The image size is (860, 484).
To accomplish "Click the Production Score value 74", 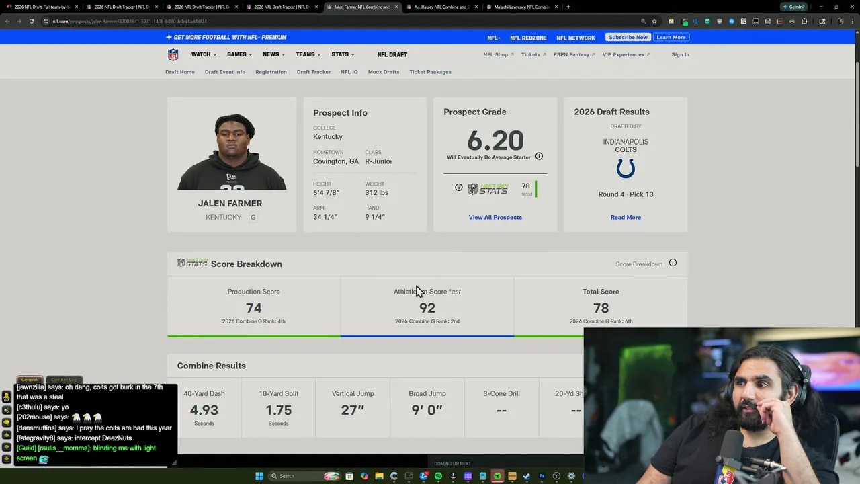I will (x=254, y=308).
